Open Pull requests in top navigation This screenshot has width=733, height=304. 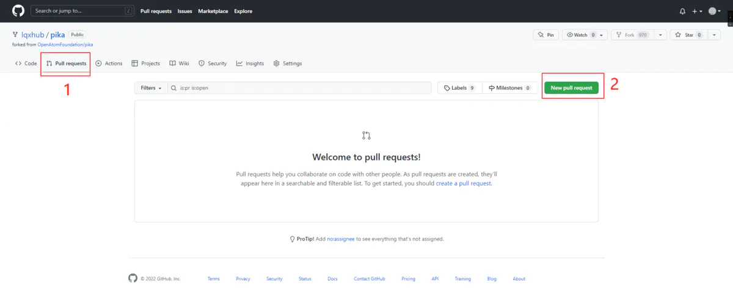tap(156, 11)
